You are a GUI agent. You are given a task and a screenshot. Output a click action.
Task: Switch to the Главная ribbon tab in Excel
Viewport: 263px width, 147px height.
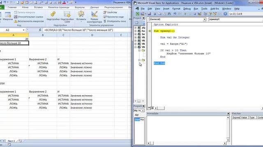click(12, 7)
